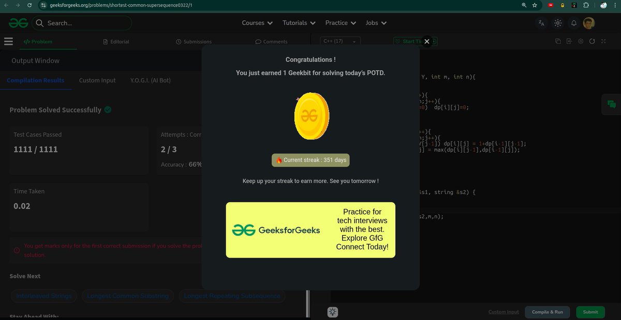Expand the Jobs dropdown menu
Image resolution: width=621 pixels, height=320 pixels.
tap(376, 23)
